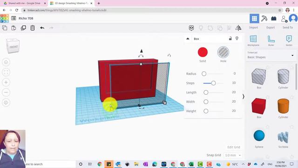The width and height of the screenshot is (298, 168).
Task: Adjust the Length slider handle
Action: tap(206, 92)
